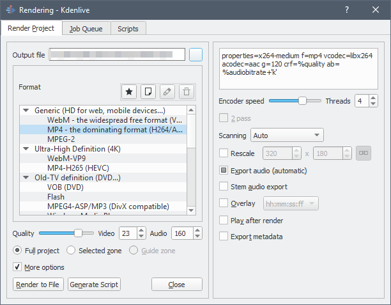Open the Scanning Auto dropdown
Image resolution: width=391 pixels, height=305 pixels.
pos(287,136)
